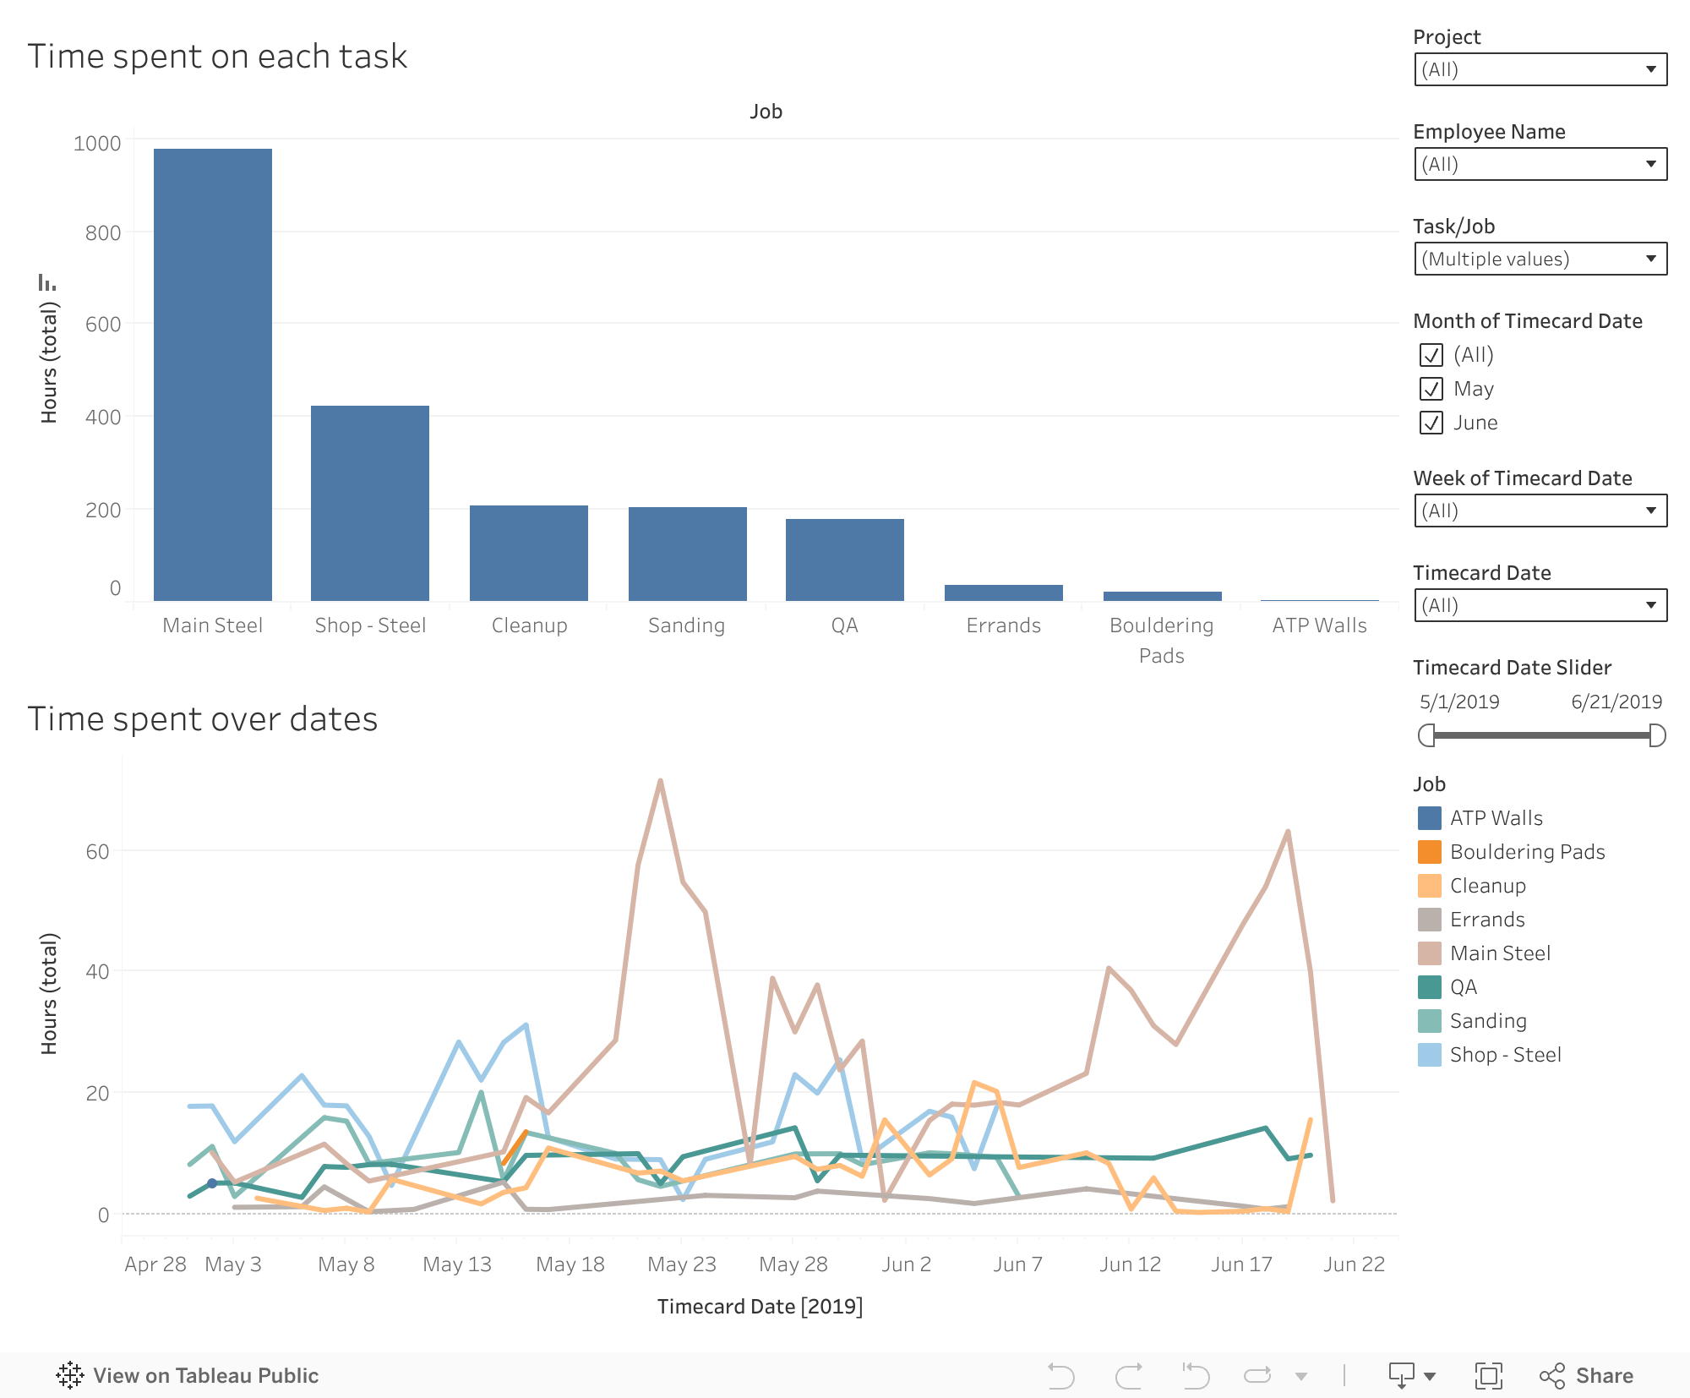Toggle the June checkbox
The width and height of the screenshot is (1690, 1398).
(x=1431, y=423)
